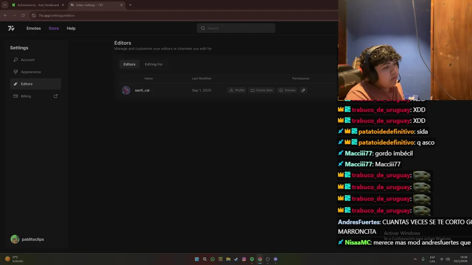Click the pablitoclips username

point(33,239)
